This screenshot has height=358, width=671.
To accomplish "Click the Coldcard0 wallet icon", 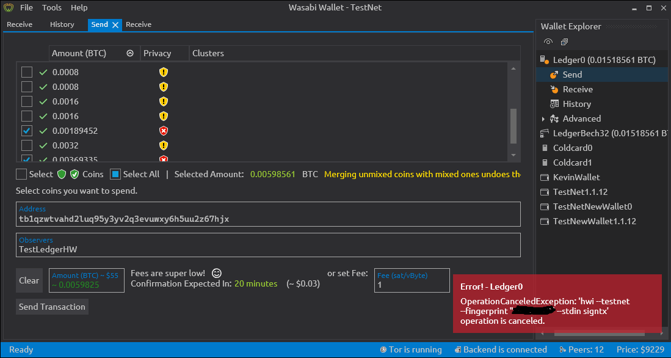I will 545,148.
